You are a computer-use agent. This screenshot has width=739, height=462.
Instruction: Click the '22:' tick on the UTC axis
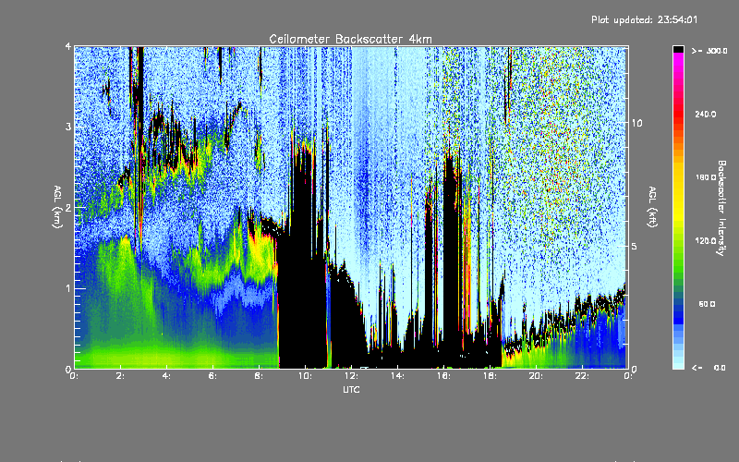pos(582,376)
